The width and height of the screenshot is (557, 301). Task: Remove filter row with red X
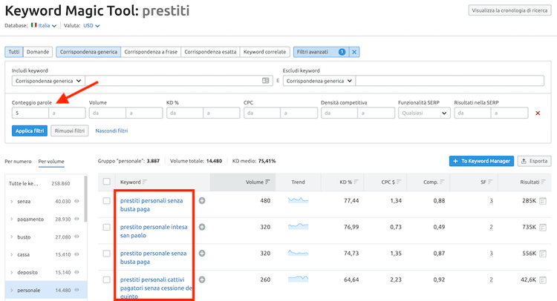(538, 113)
